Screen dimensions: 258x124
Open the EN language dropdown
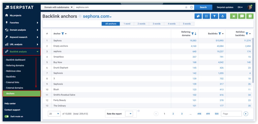click(x=240, y=7)
